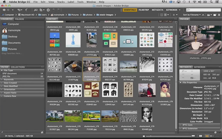Click the photos folder in the path bar

pyautogui.click(x=88, y=15)
